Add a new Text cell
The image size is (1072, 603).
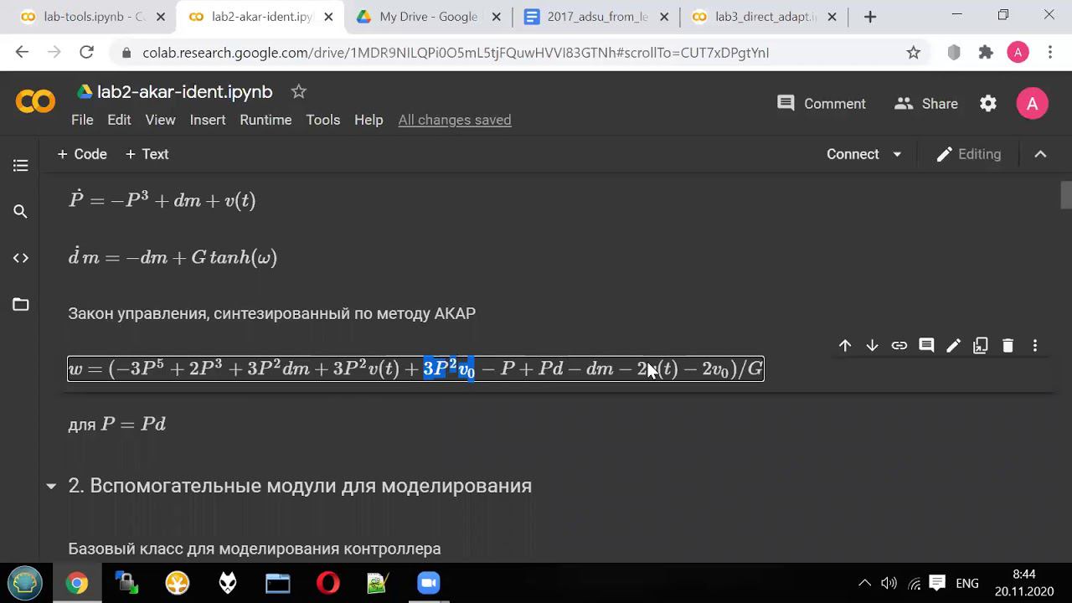147,154
